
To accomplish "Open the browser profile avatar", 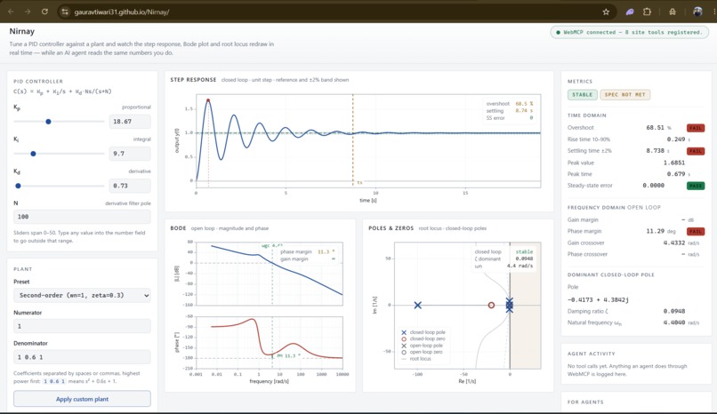I will [697, 12].
